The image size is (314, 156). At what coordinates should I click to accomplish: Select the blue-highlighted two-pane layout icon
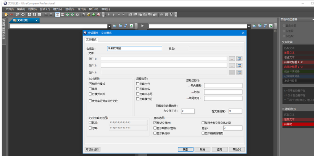coord(57,14)
